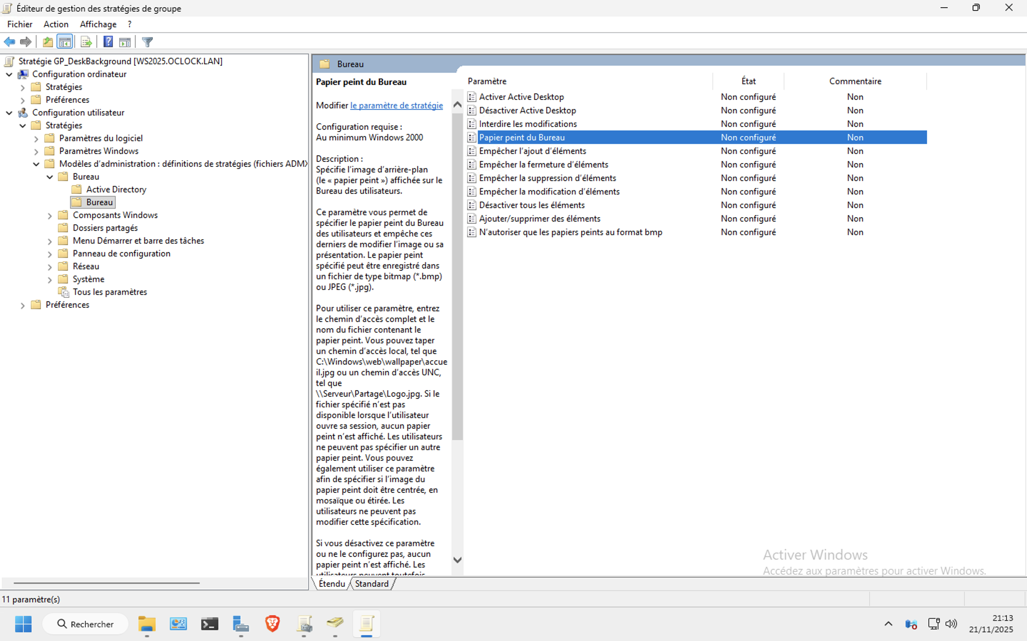The width and height of the screenshot is (1027, 641).
Task: Toggle the show/hide console tree button
Action: 65,42
